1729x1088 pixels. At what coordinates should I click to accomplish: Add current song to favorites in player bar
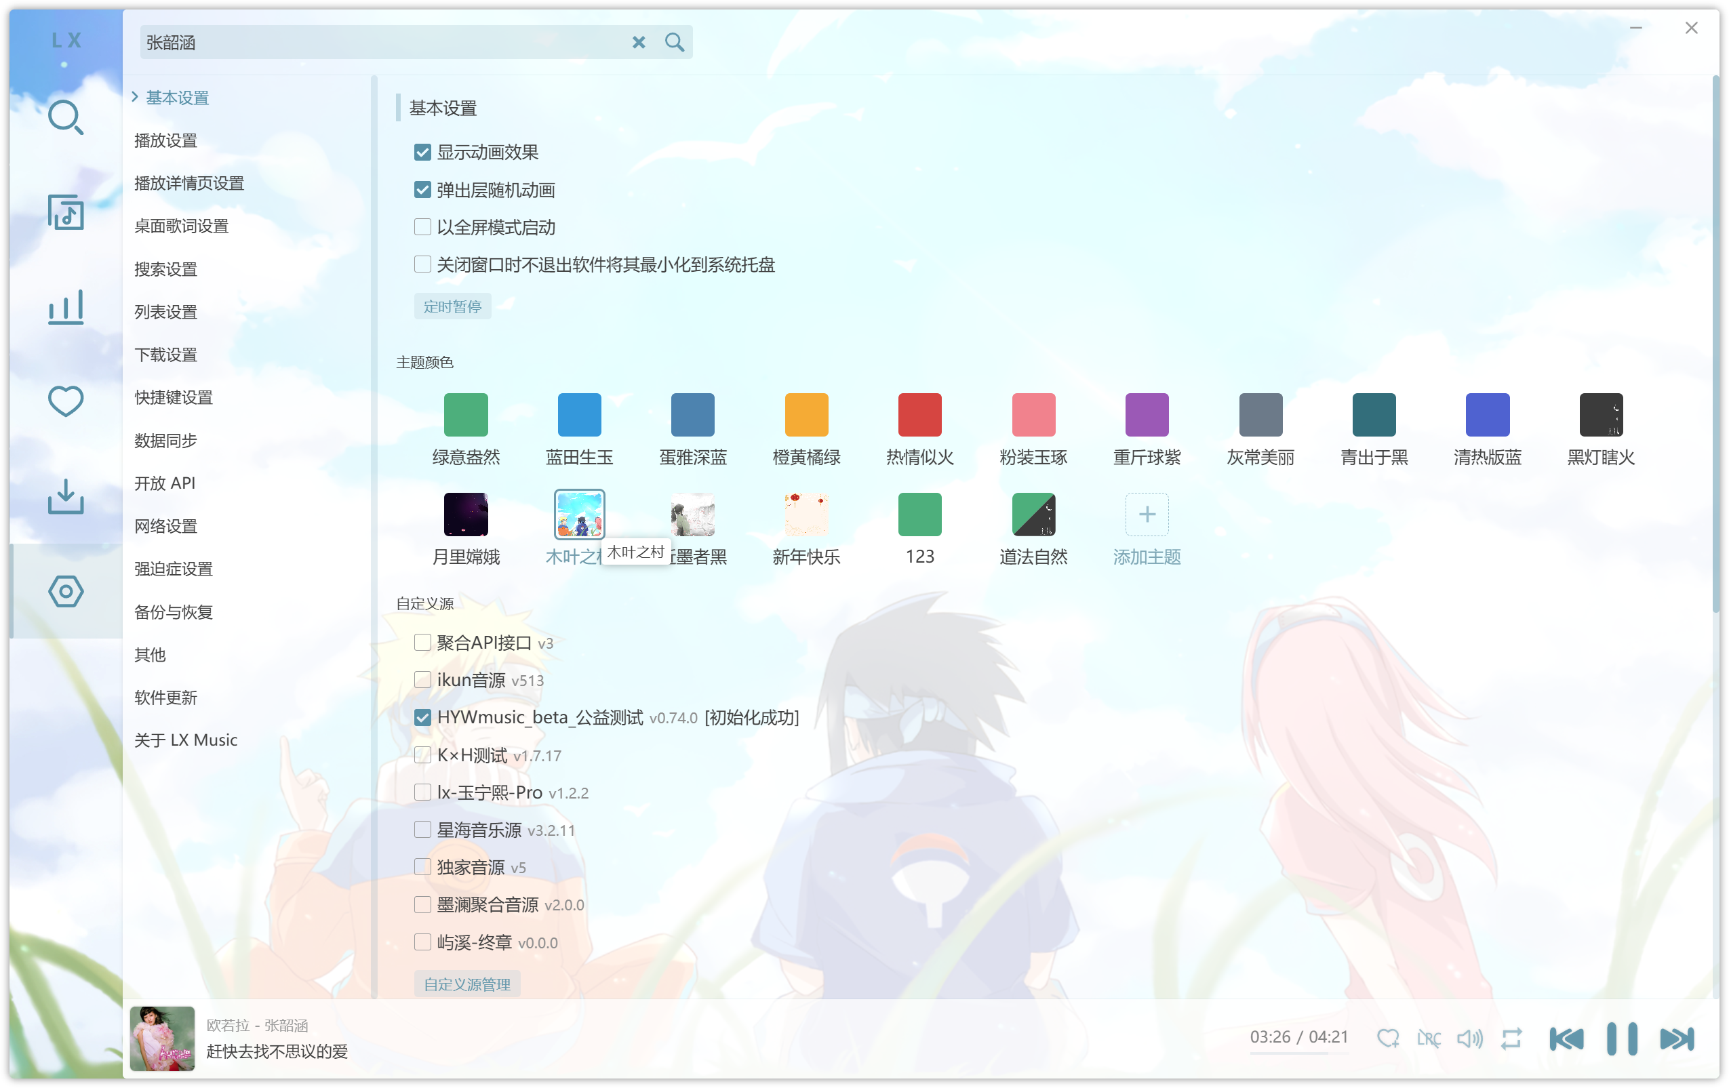click(x=1387, y=1038)
